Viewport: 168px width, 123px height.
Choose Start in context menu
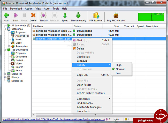(92, 40)
